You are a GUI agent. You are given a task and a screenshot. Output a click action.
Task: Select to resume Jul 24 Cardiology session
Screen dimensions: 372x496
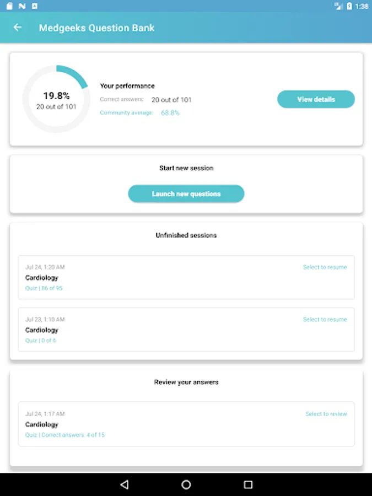coord(325,267)
